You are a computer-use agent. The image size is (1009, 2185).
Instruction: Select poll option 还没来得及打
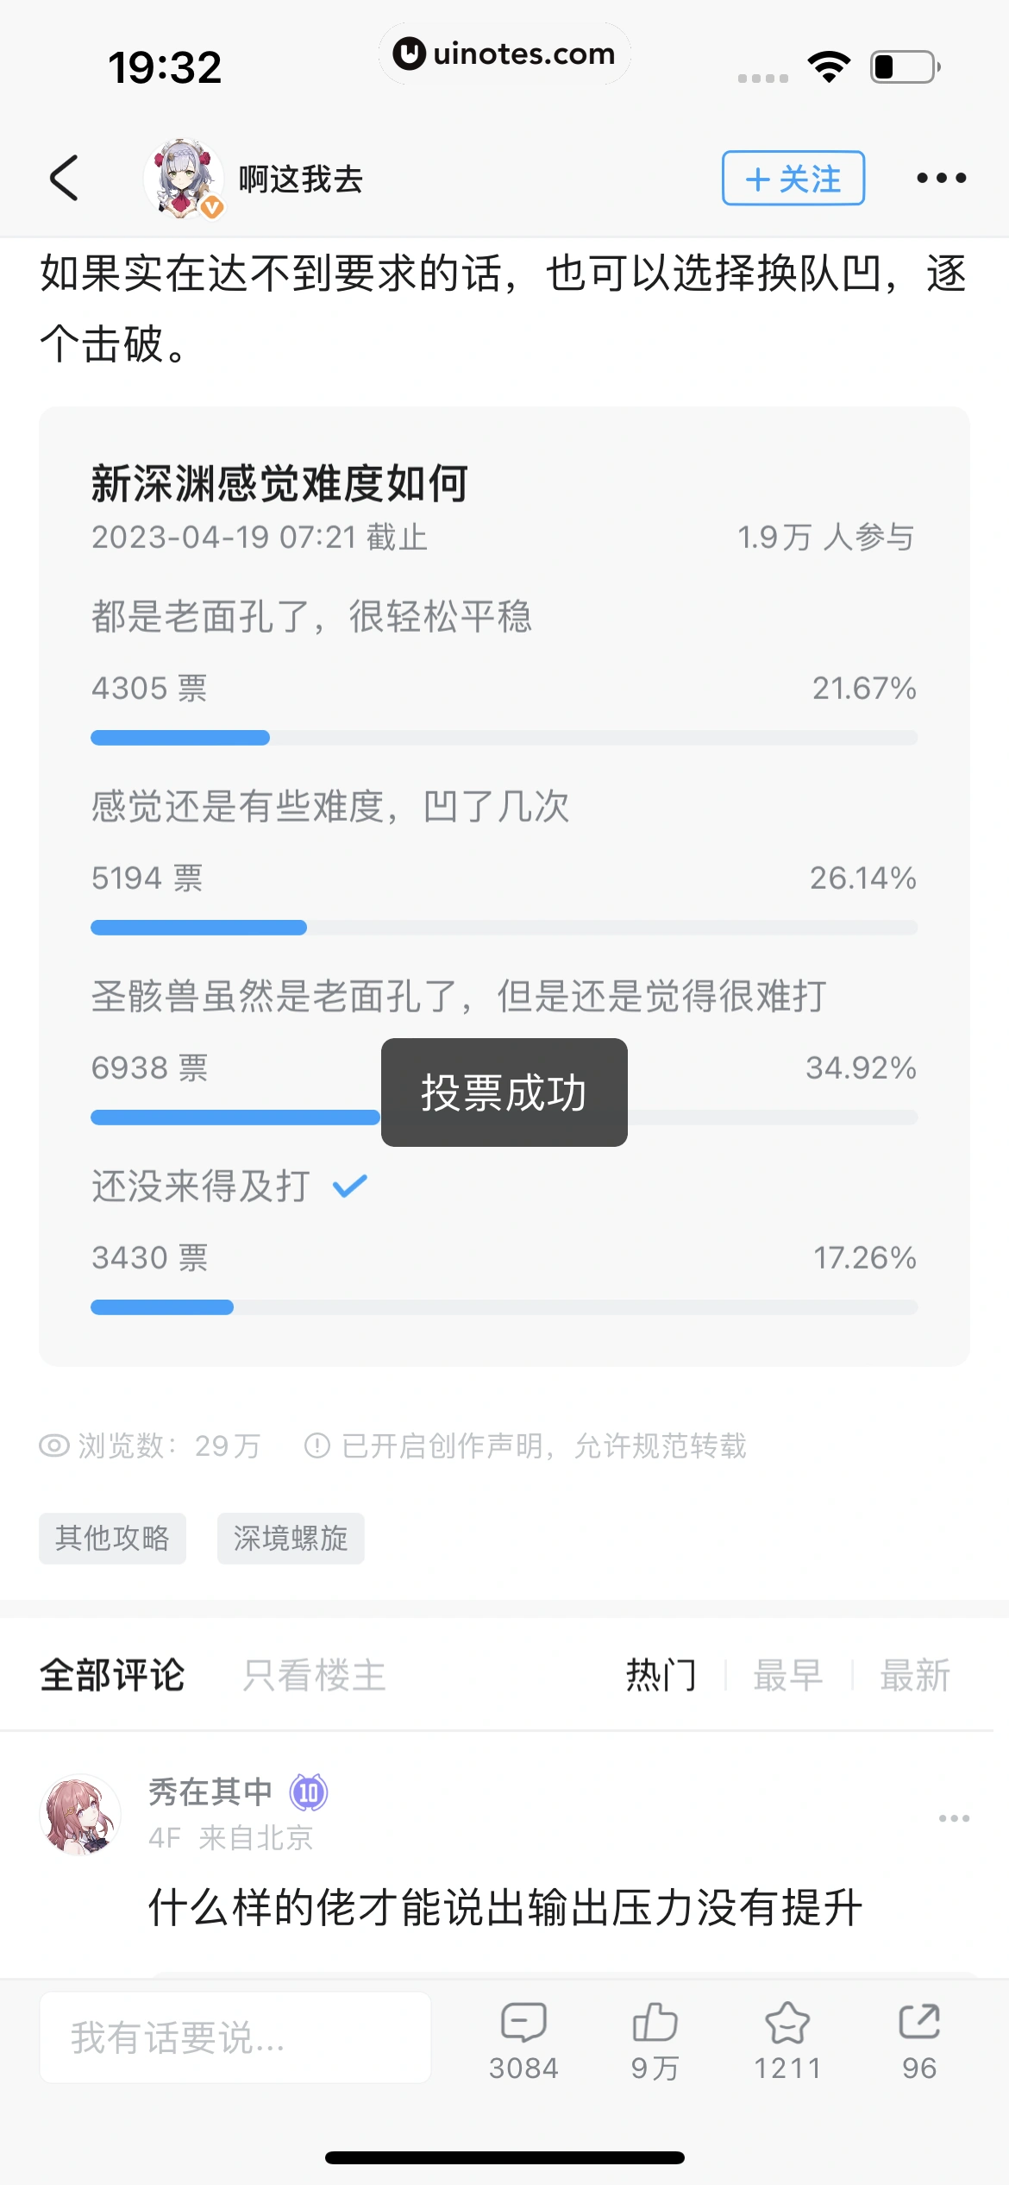point(200,1186)
